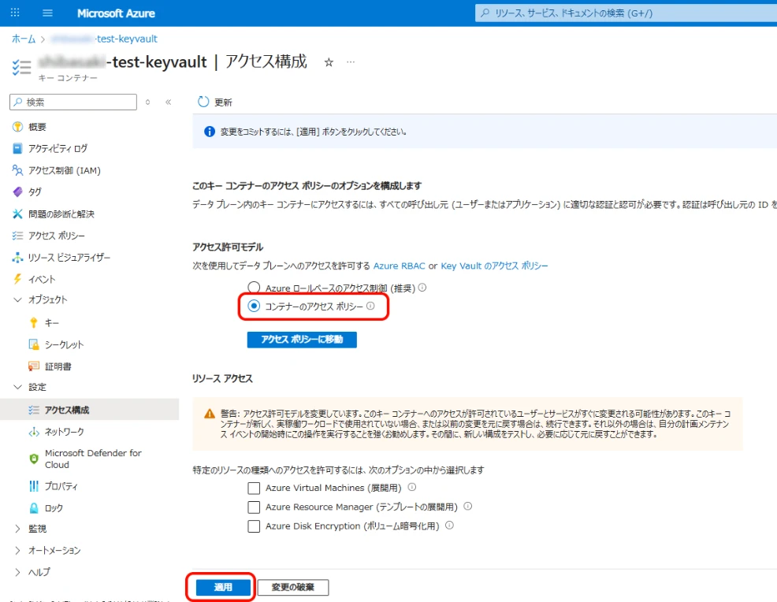The height and width of the screenshot is (602, 777).
Task: Open Microsoft Defender for Cloud shield item
Action: 34,459
